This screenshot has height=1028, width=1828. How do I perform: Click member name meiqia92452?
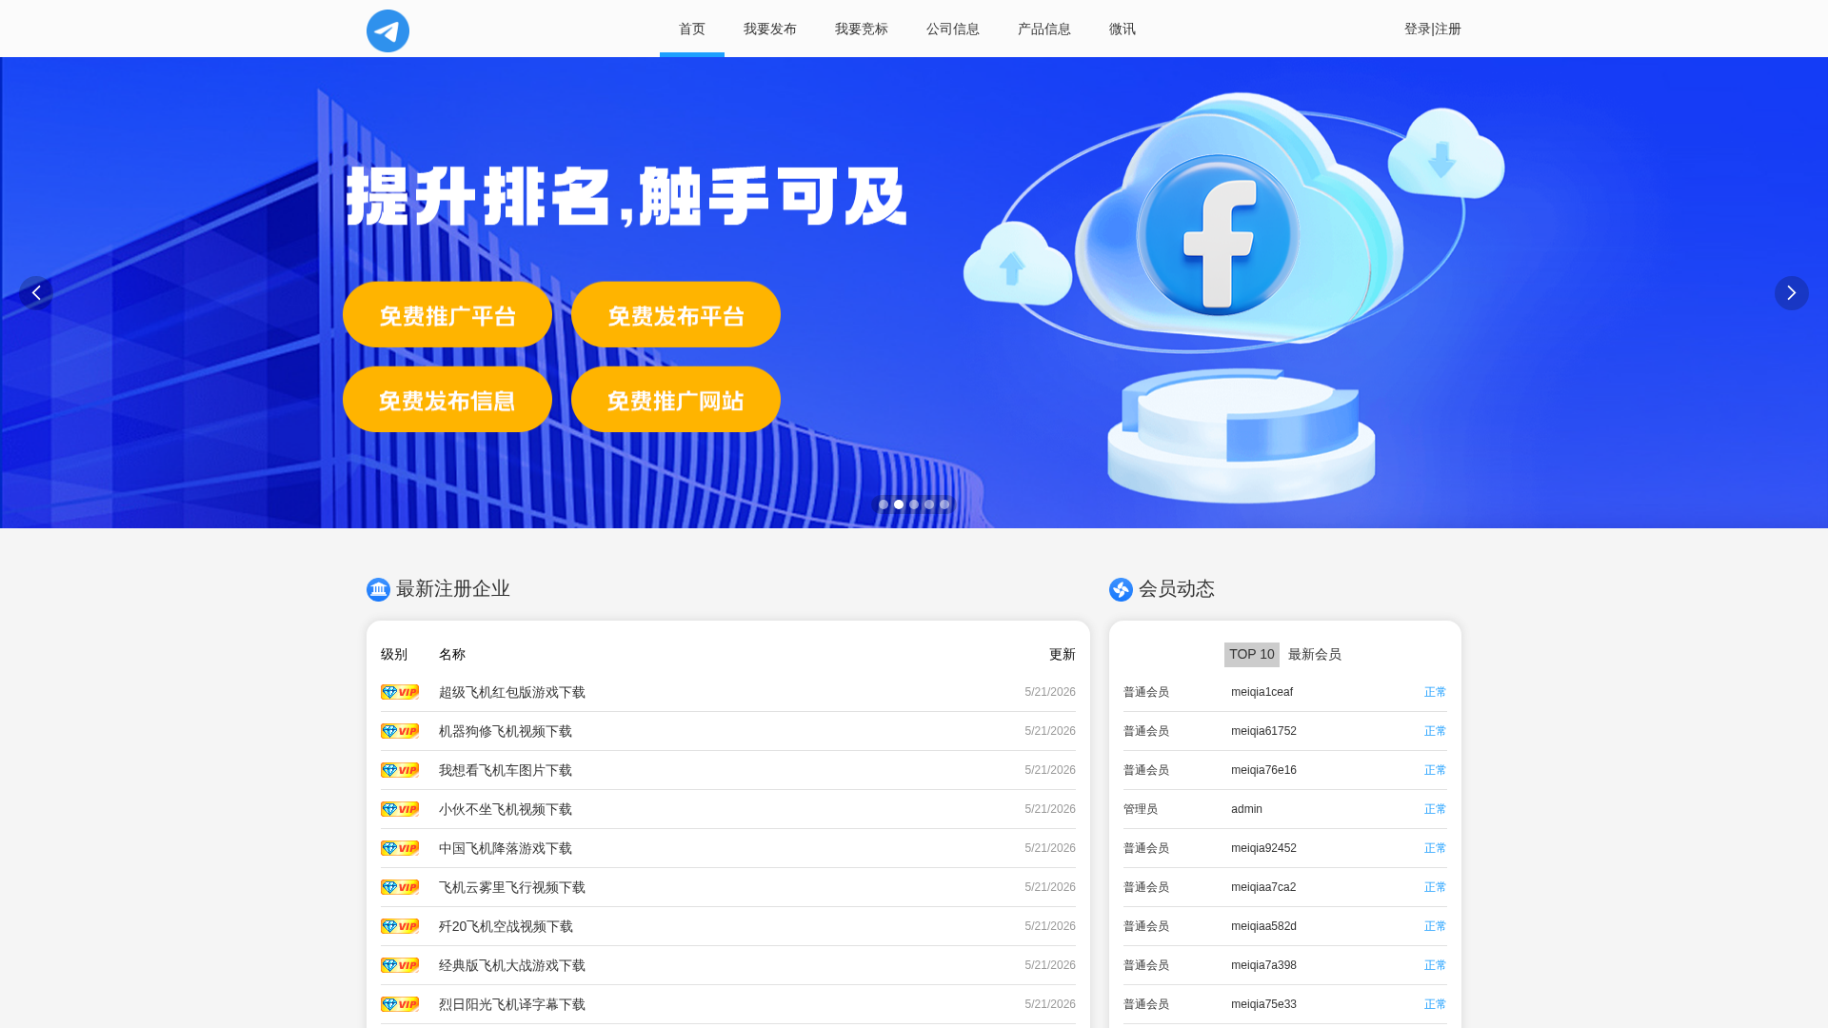[x=1263, y=848]
